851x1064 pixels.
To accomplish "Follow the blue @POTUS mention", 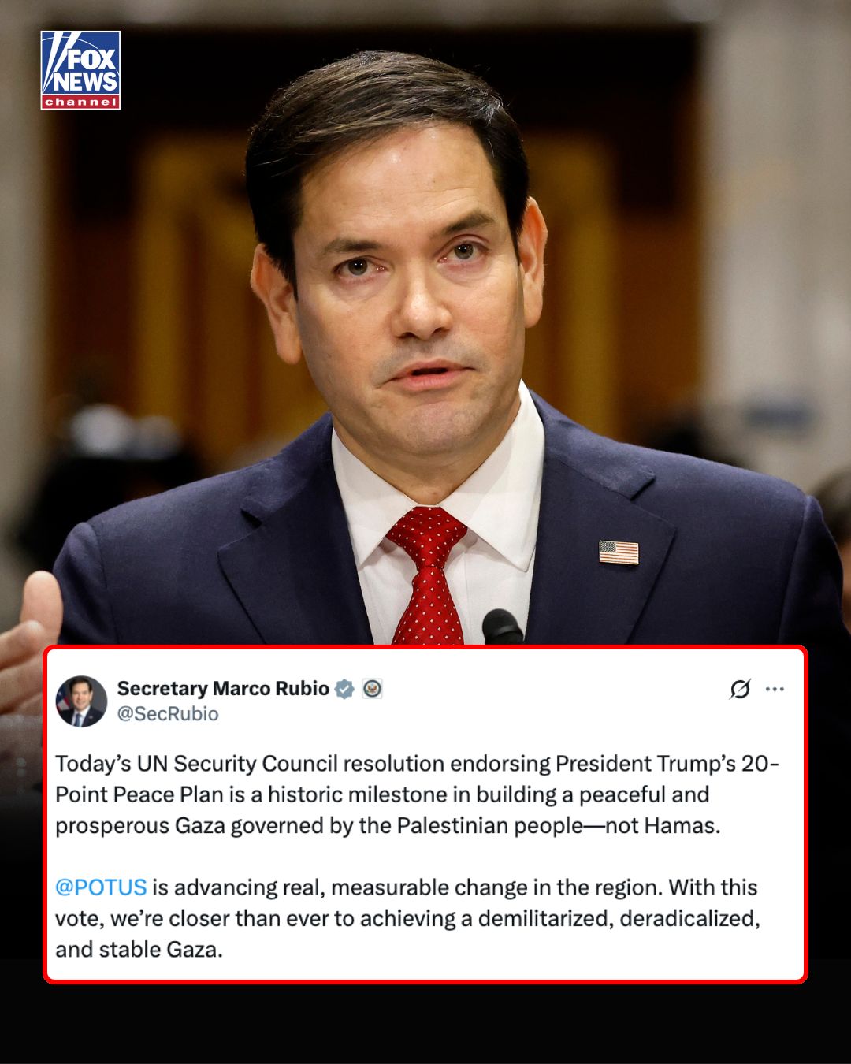I will (101, 887).
